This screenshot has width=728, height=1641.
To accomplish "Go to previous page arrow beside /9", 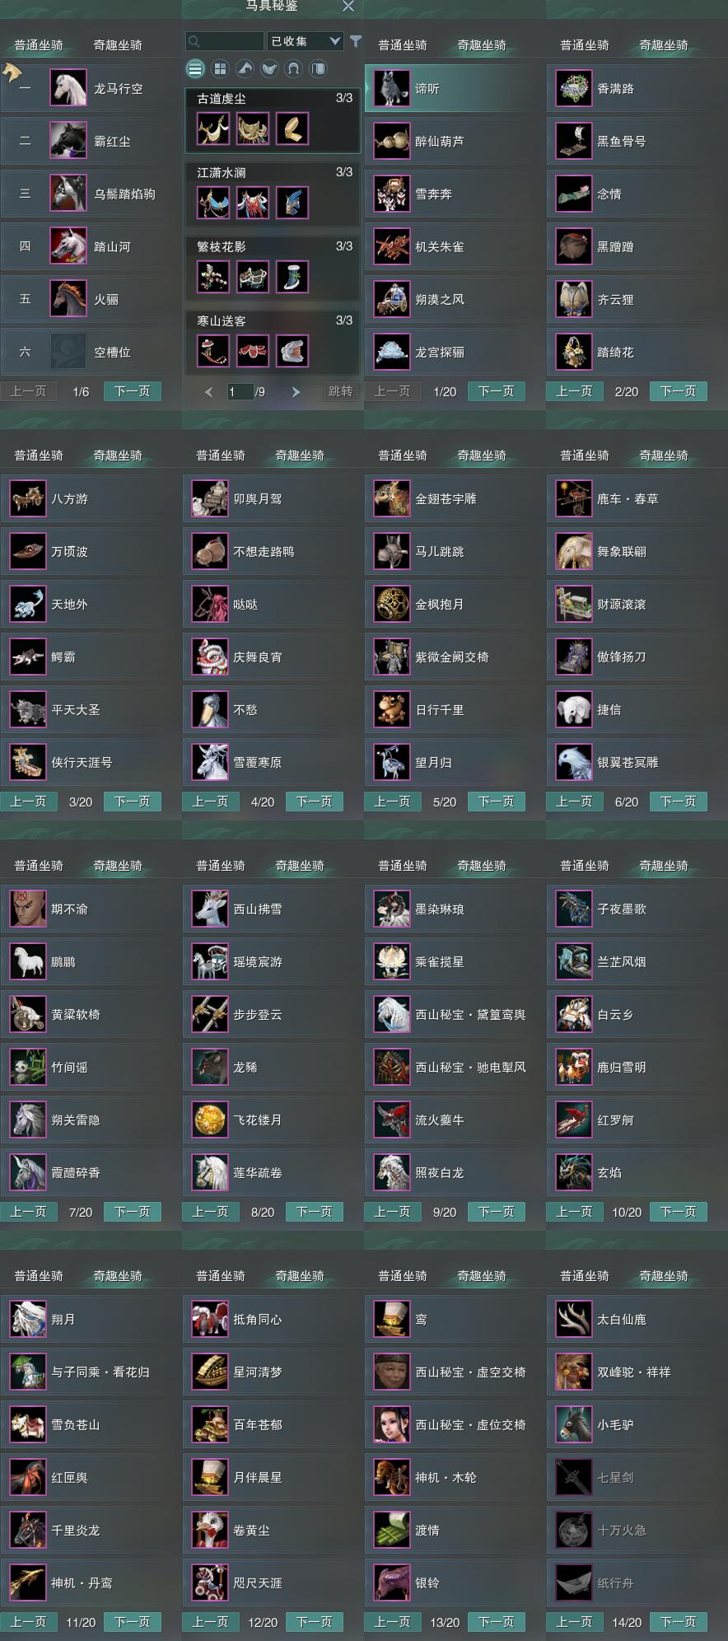I will click(208, 392).
